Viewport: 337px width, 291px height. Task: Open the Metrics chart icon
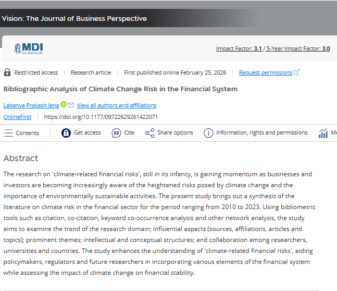pos(323,133)
